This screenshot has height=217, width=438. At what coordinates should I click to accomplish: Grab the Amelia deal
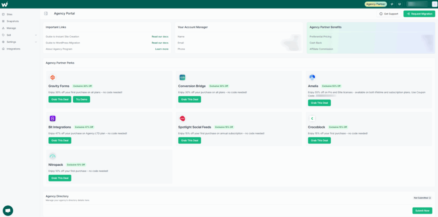319,103
